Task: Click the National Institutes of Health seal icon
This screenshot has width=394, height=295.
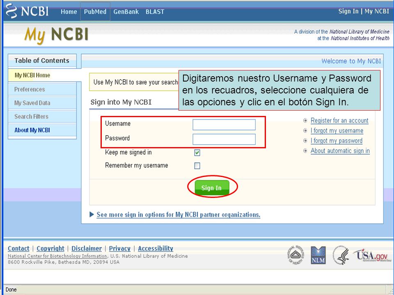Action: click(x=296, y=254)
